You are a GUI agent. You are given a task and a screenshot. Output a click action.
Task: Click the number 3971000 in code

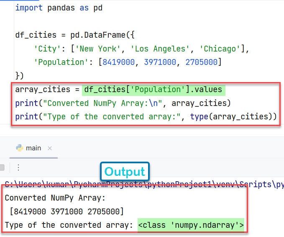tap(160, 62)
